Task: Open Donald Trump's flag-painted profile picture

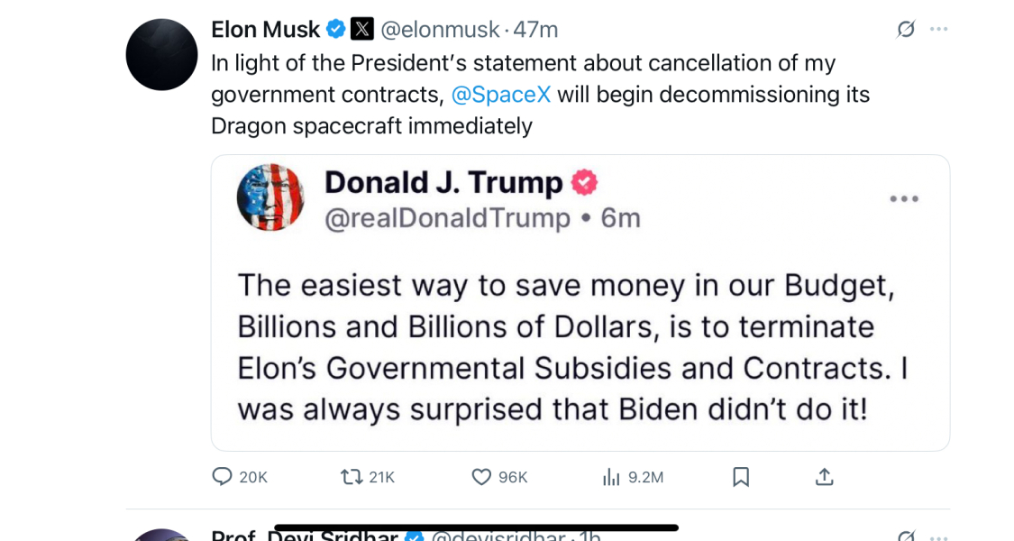Action: 270,197
